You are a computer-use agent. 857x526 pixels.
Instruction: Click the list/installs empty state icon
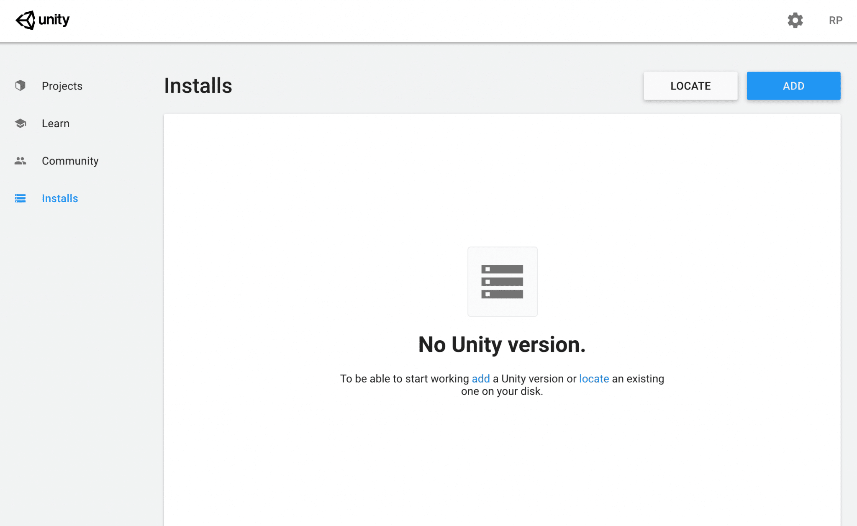coord(502,282)
